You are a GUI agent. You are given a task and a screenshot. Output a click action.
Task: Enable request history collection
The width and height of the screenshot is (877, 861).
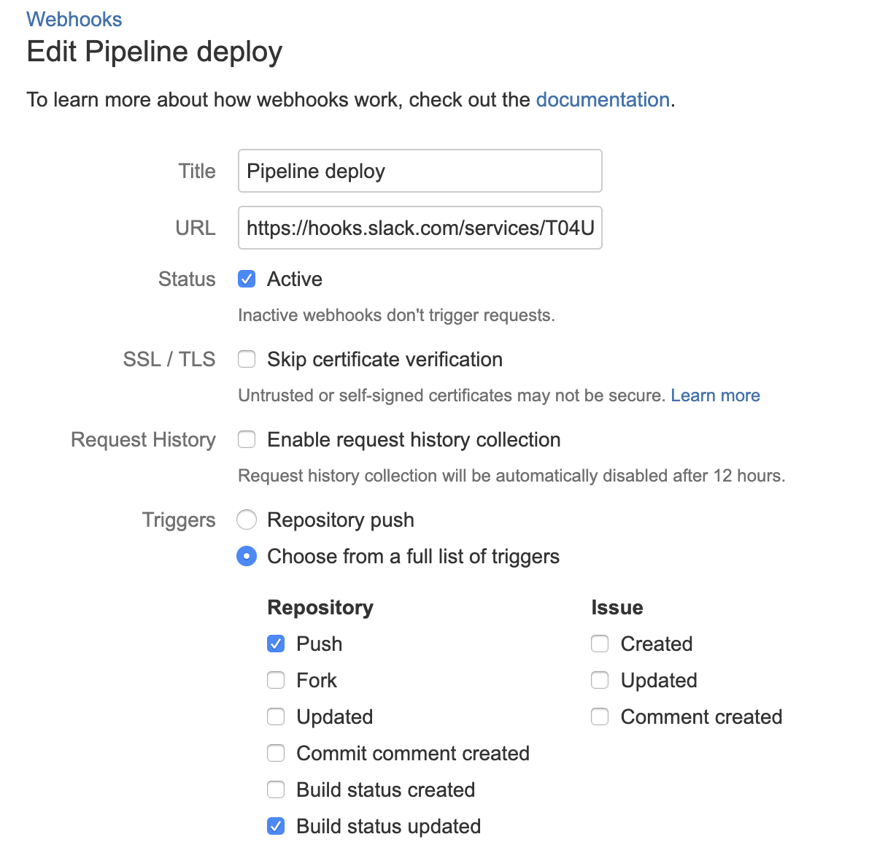pos(247,439)
